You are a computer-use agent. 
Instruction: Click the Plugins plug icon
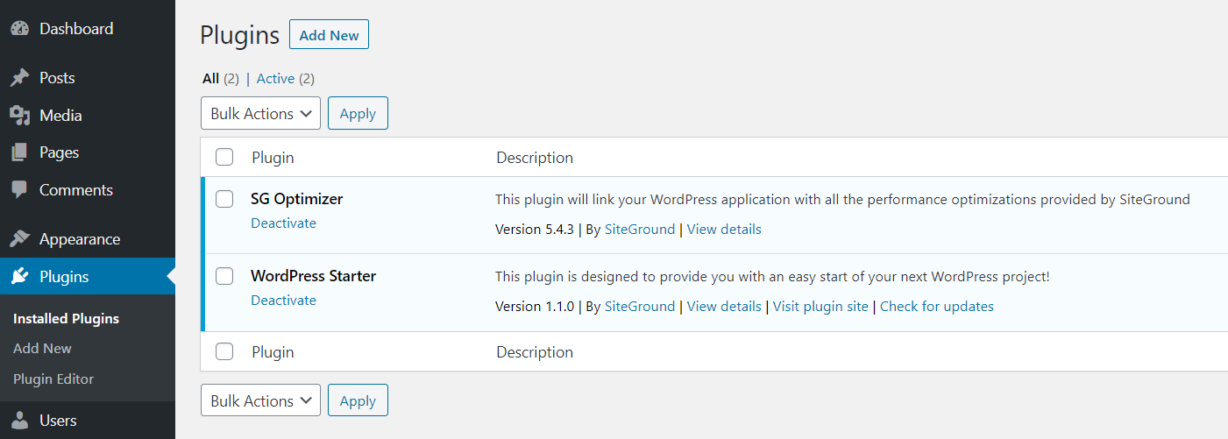point(20,277)
